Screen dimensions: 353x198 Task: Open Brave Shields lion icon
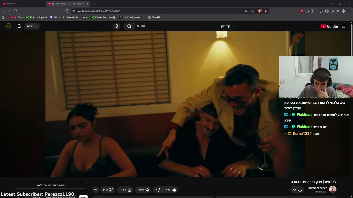coord(260,11)
